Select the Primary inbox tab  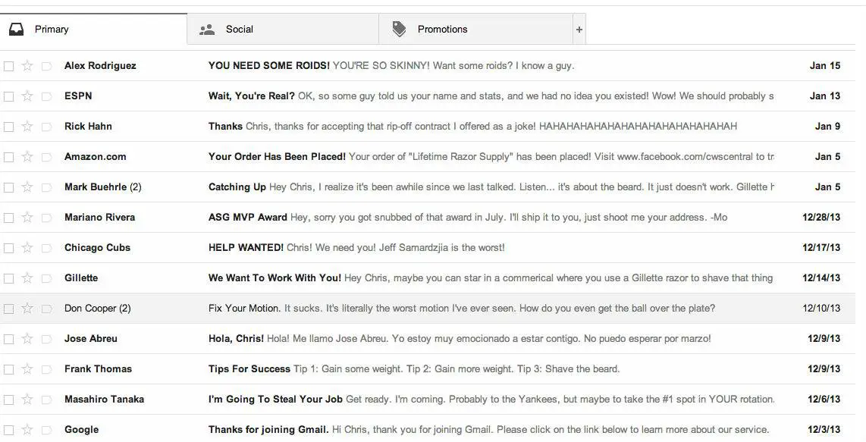52,30
